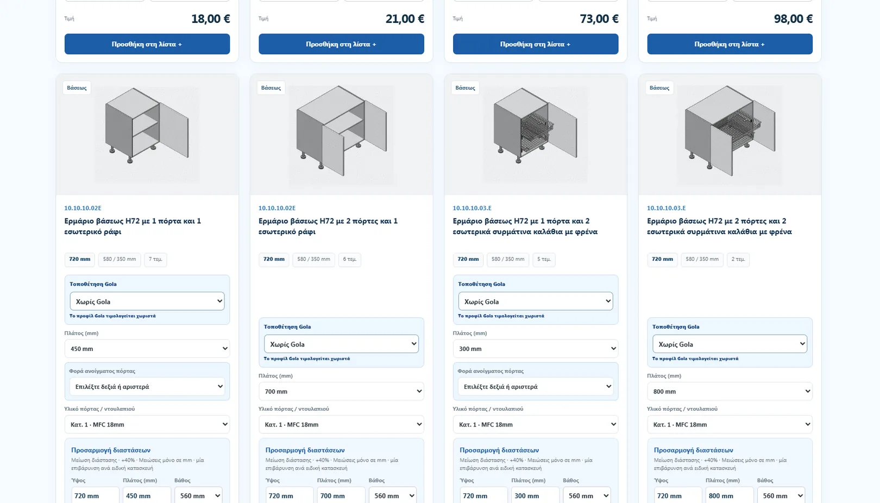Open door material dropdown in 1-door wire-basket card
The height and width of the screenshot is (503, 880).
[x=536, y=424]
